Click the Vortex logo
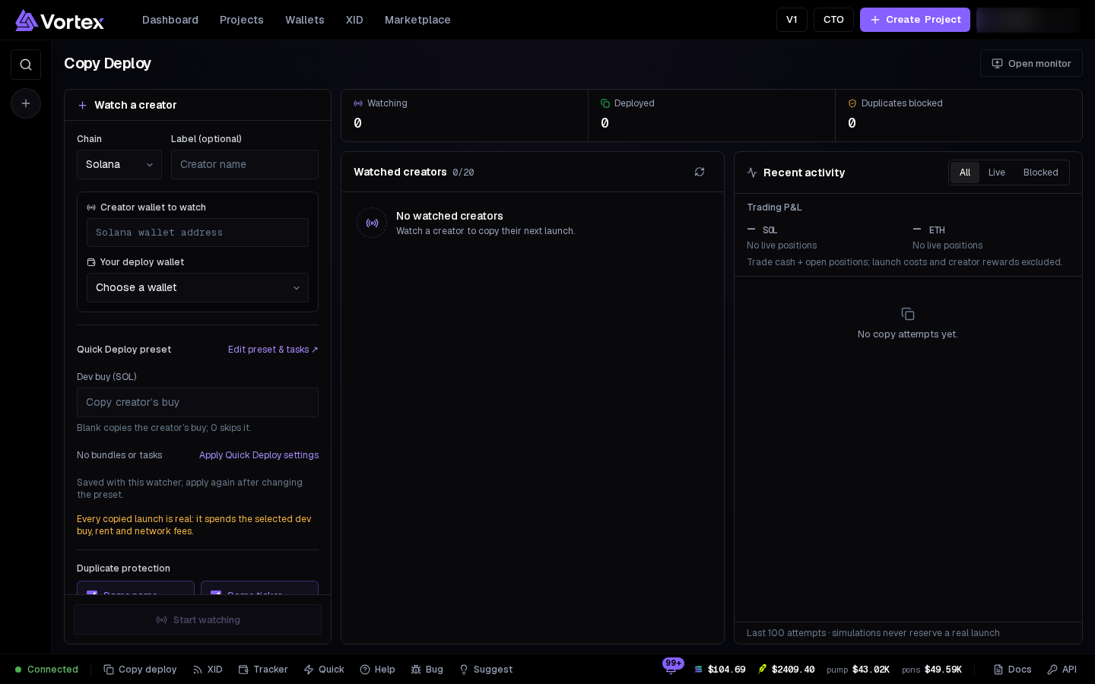The width and height of the screenshot is (1095, 684). point(59,21)
